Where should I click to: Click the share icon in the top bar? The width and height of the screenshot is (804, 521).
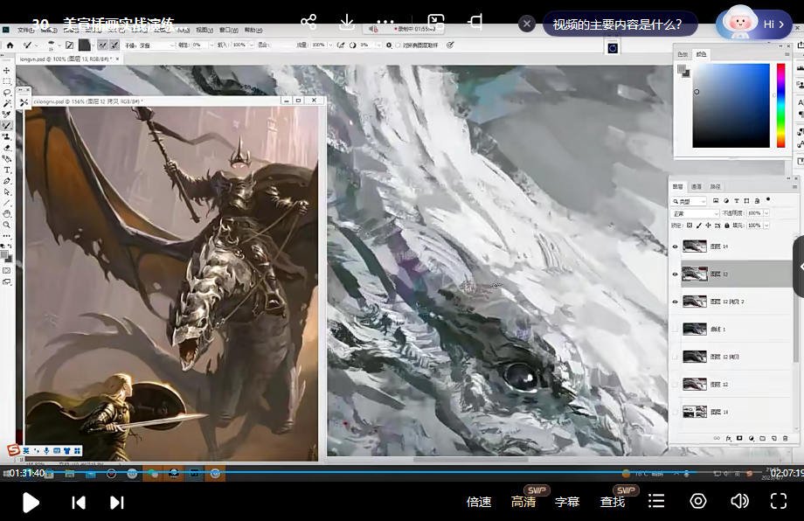308,22
